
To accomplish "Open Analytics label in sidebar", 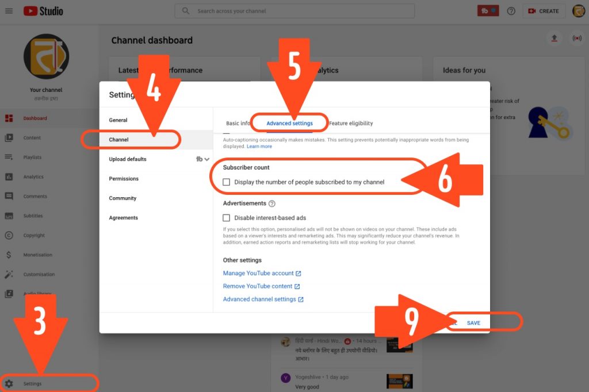I will 33,177.
